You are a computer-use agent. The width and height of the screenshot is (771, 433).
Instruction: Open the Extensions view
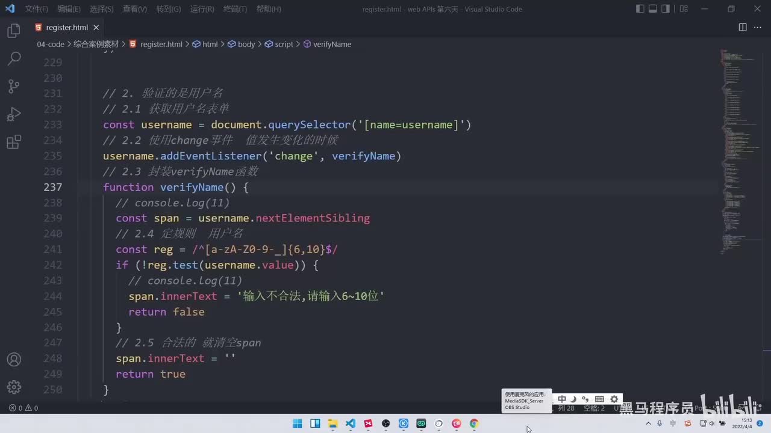(14, 142)
